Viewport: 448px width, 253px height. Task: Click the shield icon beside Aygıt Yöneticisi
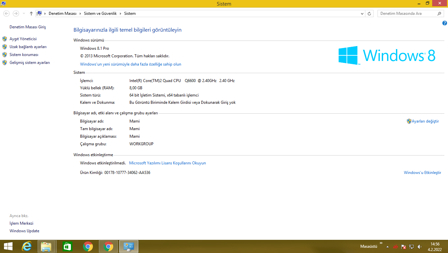click(5, 39)
